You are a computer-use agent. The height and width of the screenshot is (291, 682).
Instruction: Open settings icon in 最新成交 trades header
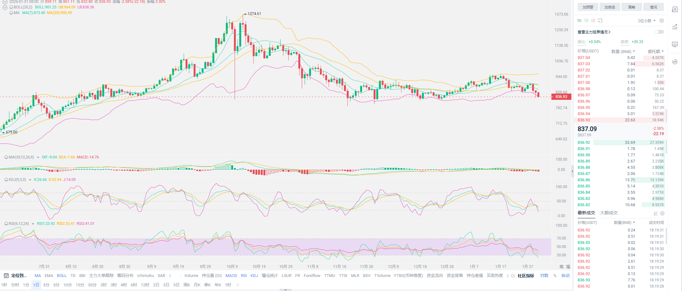click(662, 213)
